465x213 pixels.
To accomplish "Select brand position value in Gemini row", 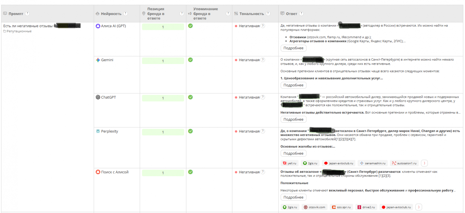I will [163, 61].
